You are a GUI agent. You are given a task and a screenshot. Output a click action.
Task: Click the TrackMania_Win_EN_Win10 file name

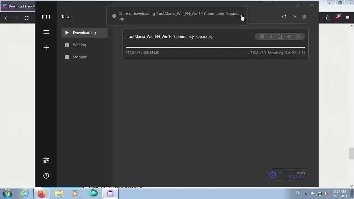tap(170, 36)
